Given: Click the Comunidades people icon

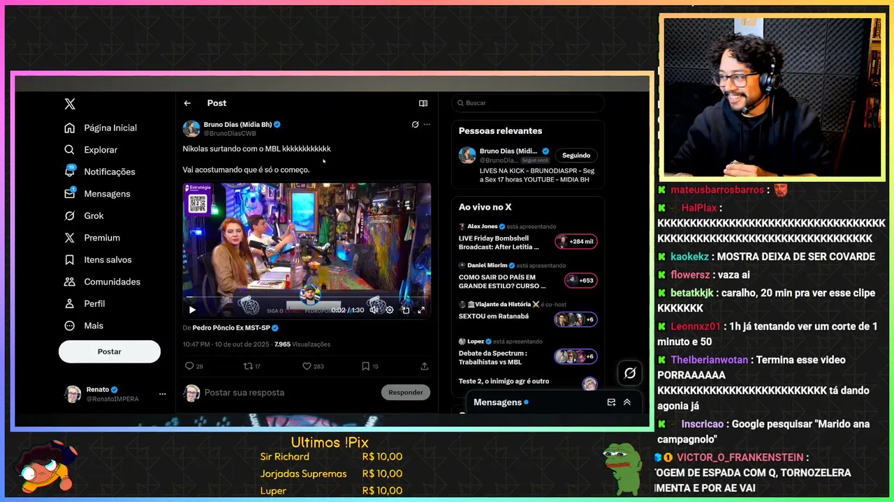Looking at the screenshot, I should click(69, 282).
